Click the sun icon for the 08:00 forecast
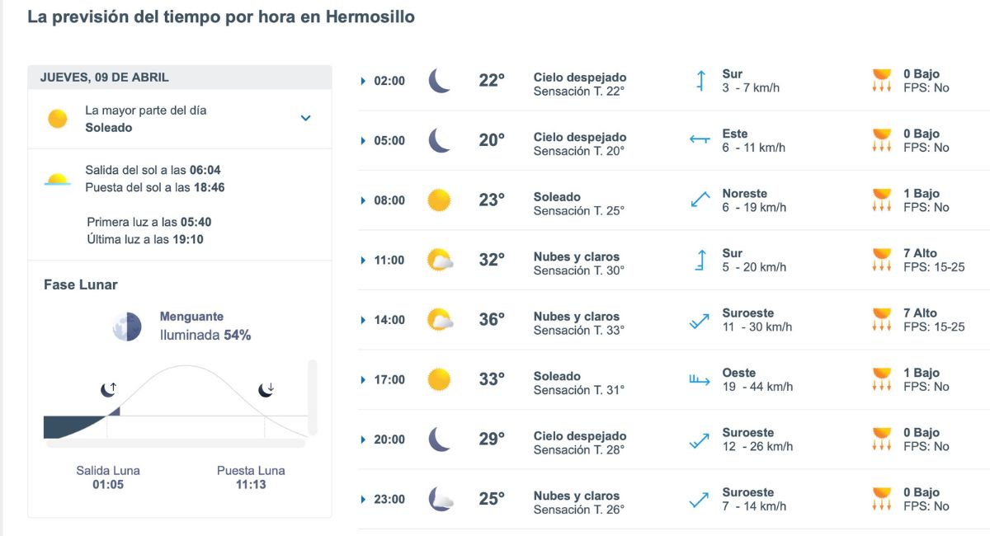 440,200
